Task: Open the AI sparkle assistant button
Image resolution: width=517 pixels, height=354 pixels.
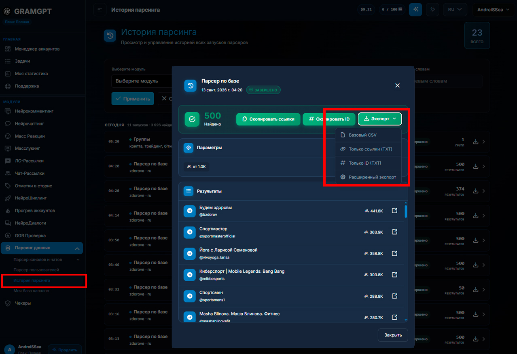Action: pyautogui.click(x=415, y=10)
